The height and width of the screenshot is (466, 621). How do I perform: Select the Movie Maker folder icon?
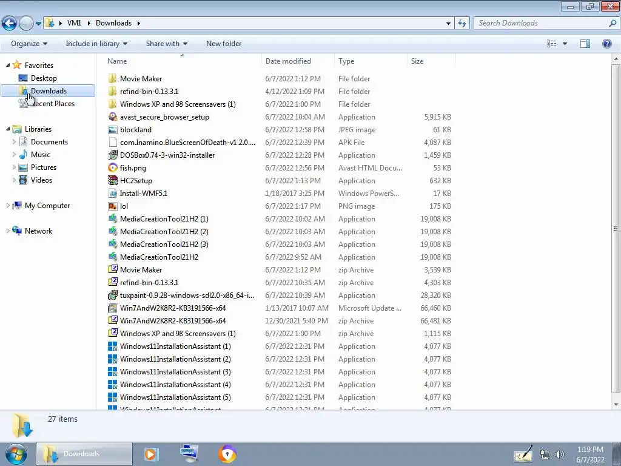pos(112,78)
